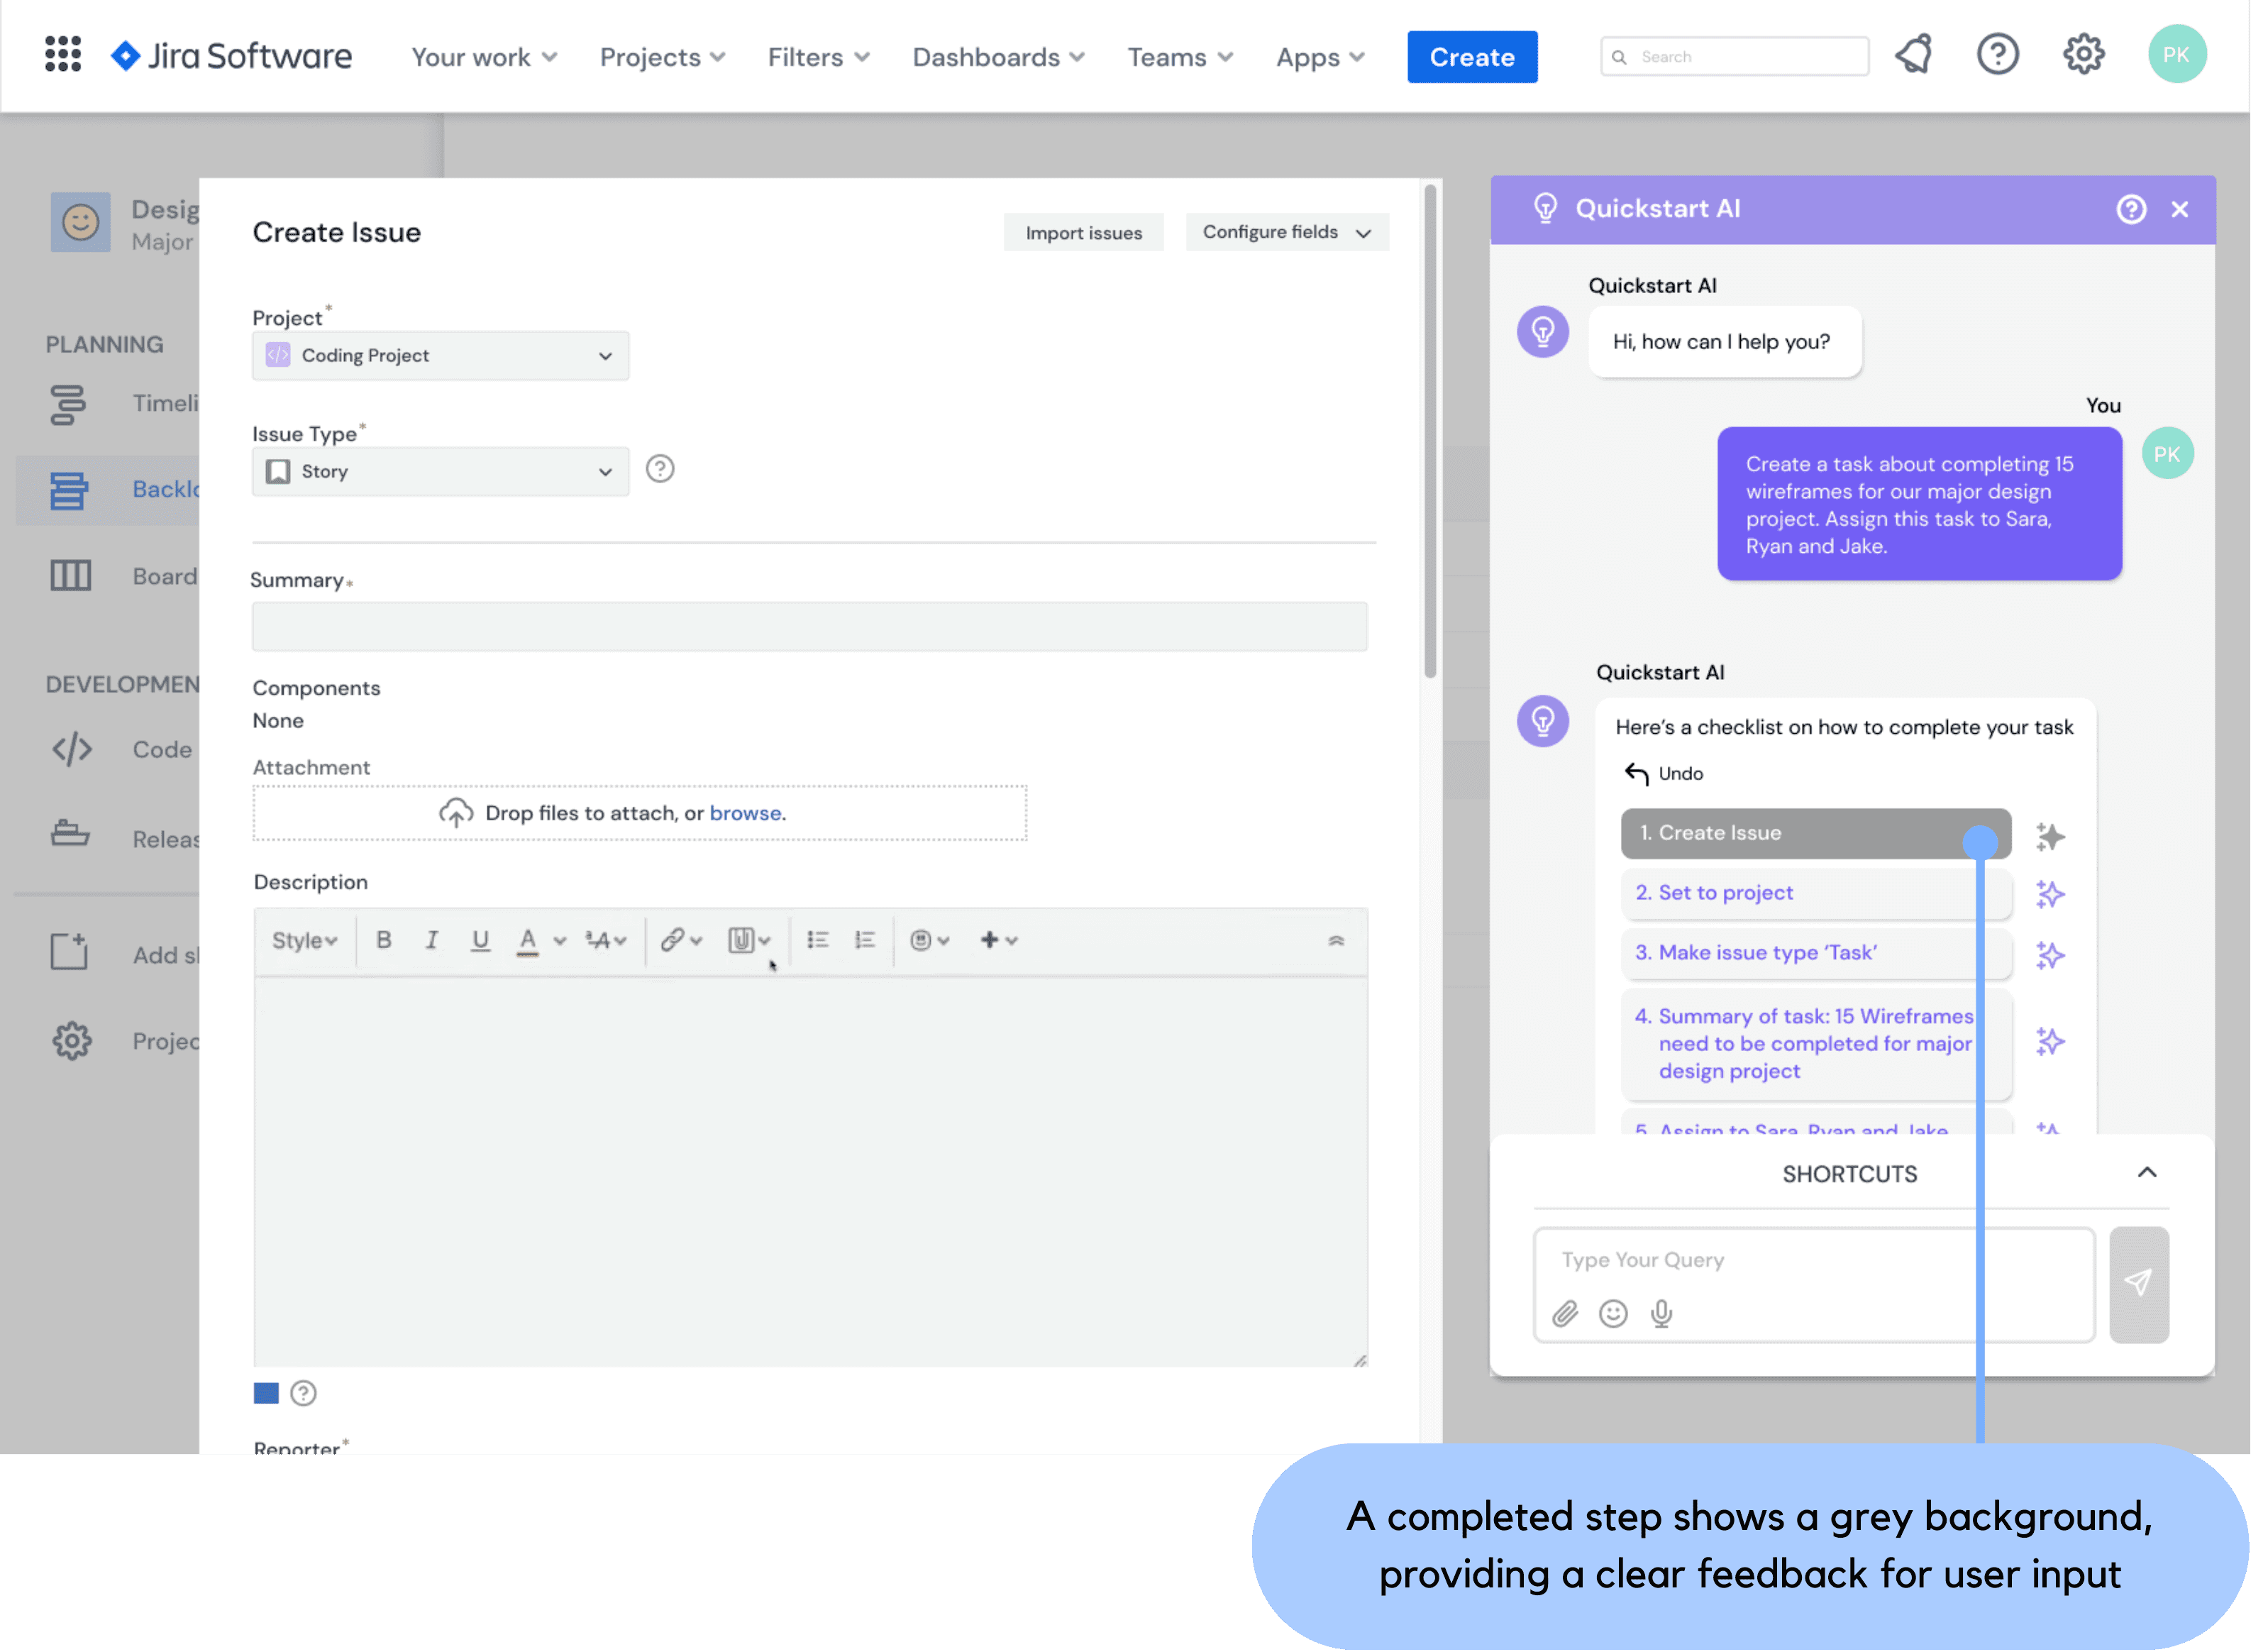Screen dimensions: 2268x1652
Task: Toggle bold formatting in the description toolbar
Action: coord(384,941)
